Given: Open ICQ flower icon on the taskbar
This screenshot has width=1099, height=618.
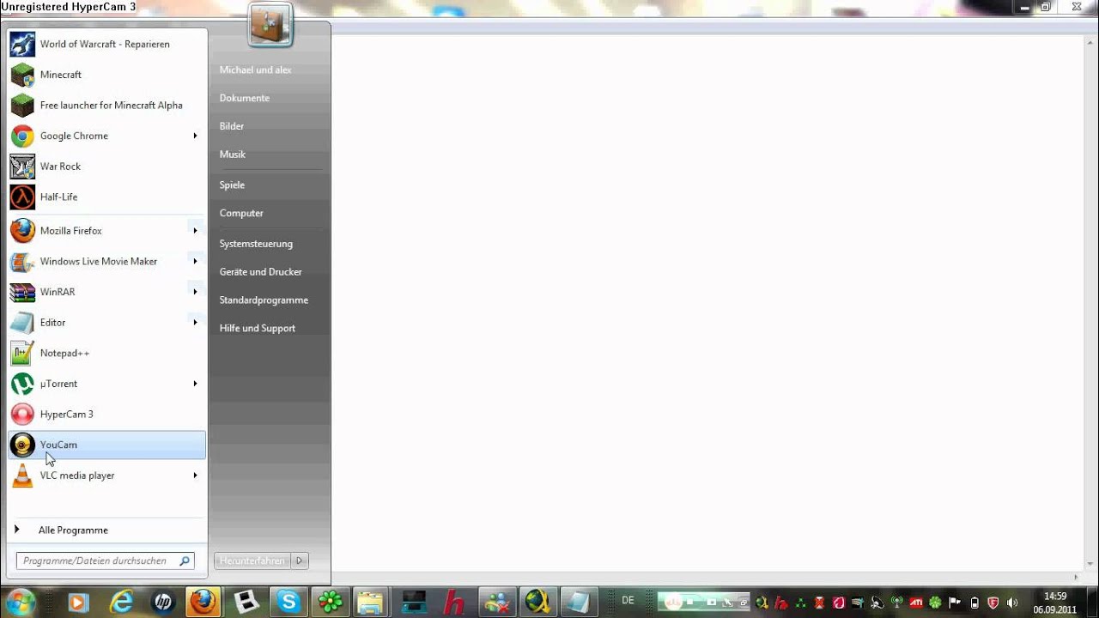Looking at the screenshot, I should click(330, 603).
